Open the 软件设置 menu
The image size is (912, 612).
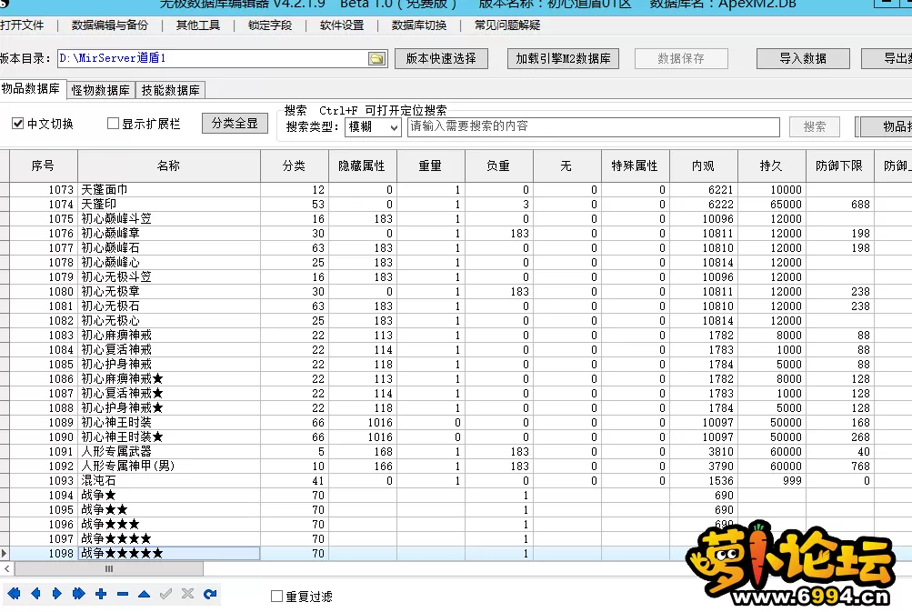coord(342,25)
